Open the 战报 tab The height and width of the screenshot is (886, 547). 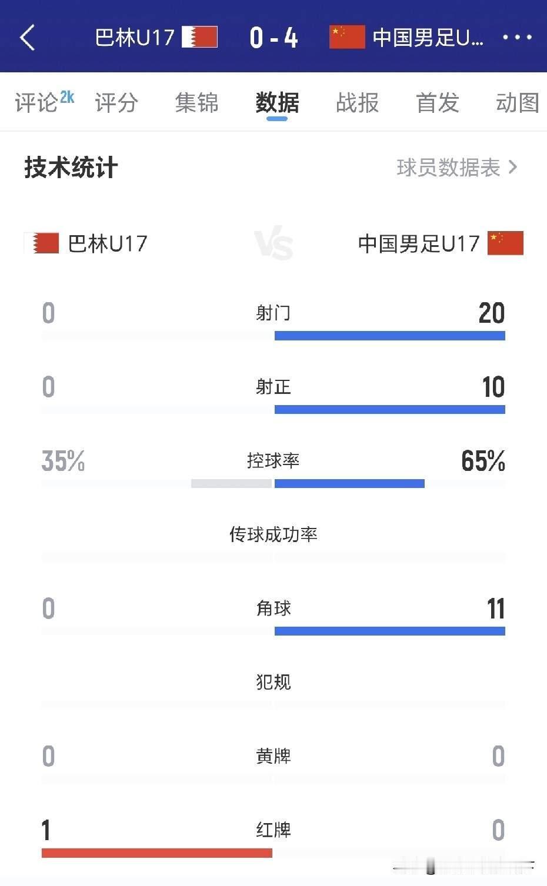[x=357, y=102]
